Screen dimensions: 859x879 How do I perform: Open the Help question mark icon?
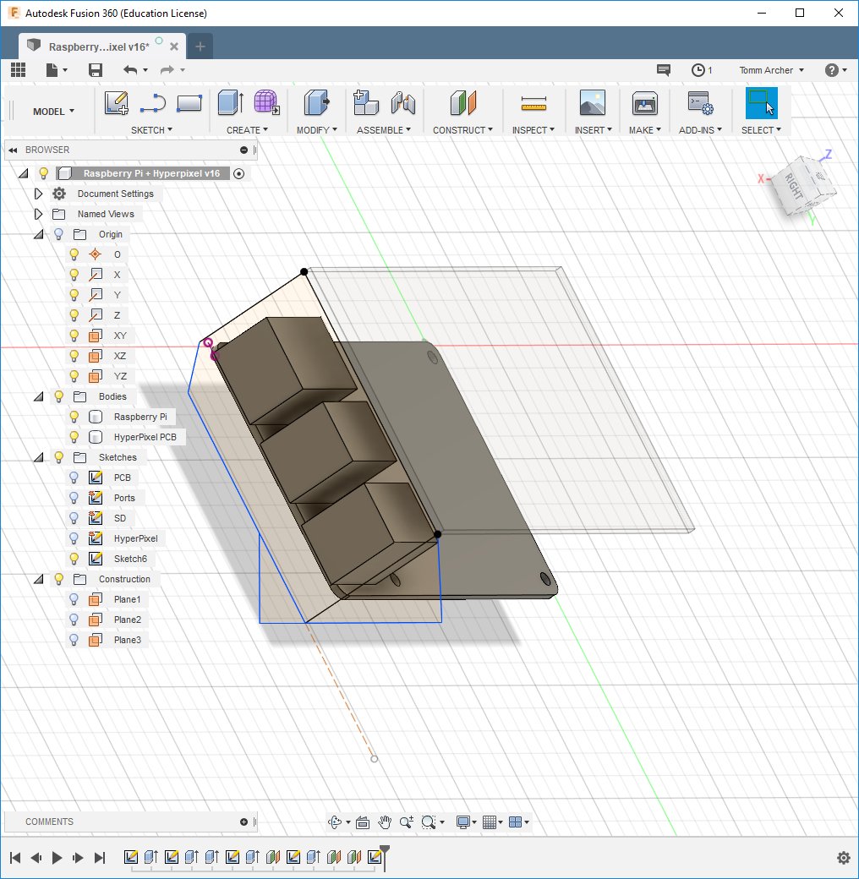point(832,69)
